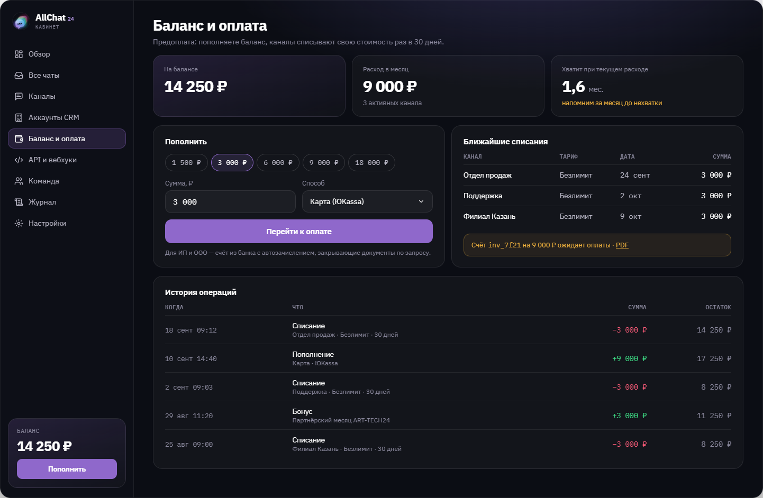Viewport: 763px width, 498px height.
Task: Click the Отдел продаж upcoming charge row
Action: tap(597, 175)
